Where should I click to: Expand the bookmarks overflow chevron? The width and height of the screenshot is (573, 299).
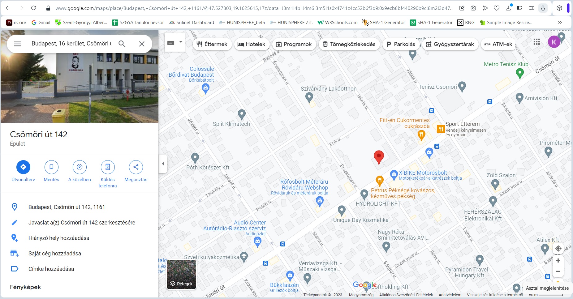(560, 23)
